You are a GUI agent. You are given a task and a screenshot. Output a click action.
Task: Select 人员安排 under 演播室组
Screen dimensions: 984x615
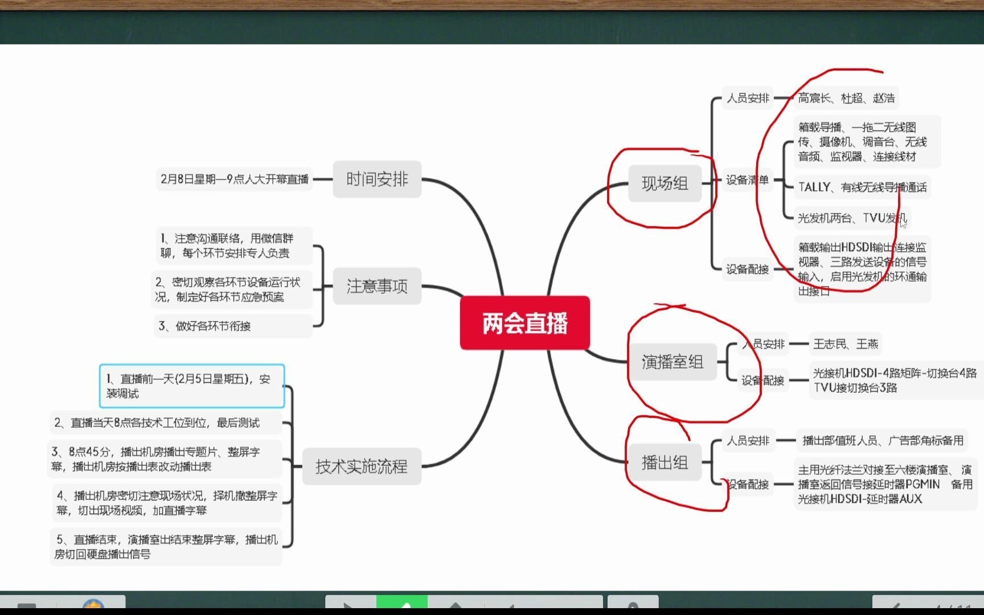[x=763, y=344]
